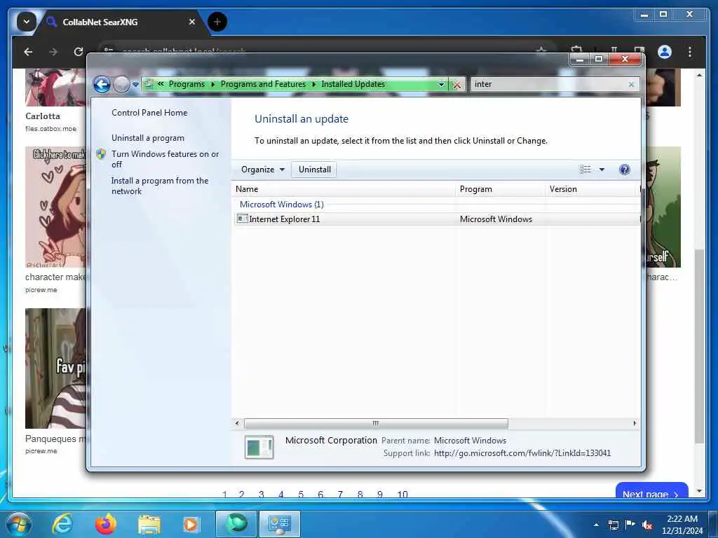
Task: Open a new Chrome tab
Action: coord(217,22)
